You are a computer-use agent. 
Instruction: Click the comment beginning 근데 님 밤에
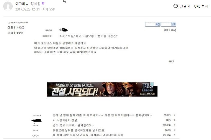point(102,115)
